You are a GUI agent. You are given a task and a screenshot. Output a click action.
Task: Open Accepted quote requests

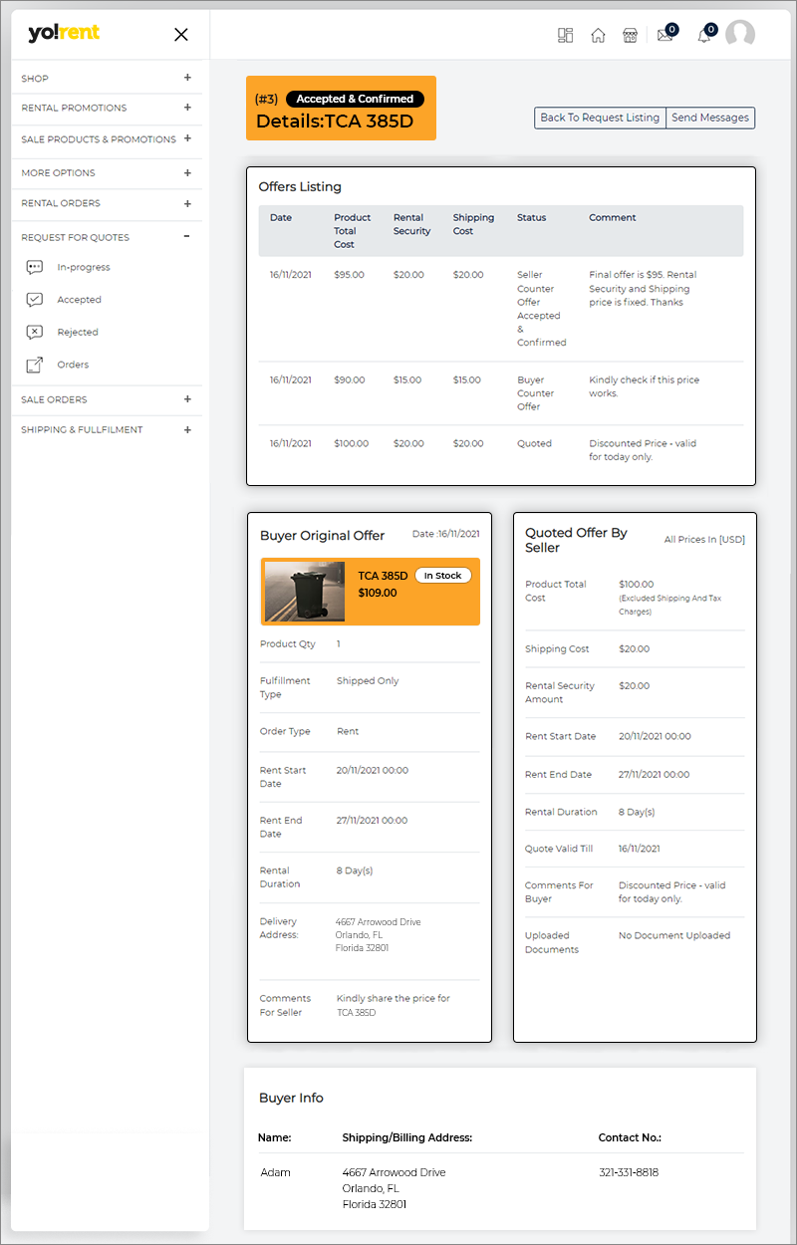tap(79, 300)
